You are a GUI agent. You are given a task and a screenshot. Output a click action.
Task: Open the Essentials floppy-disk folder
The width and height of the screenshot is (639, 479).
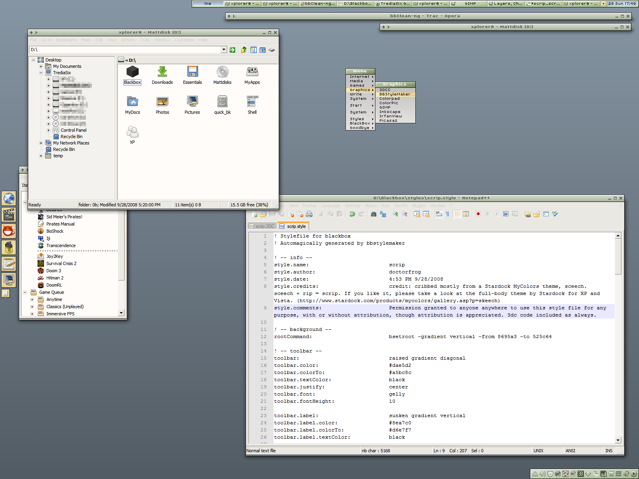[192, 75]
